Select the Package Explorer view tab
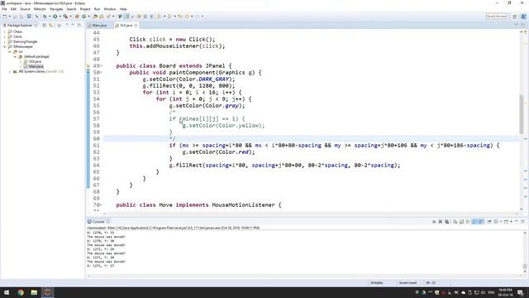This screenshot has height=298, width=529. [x=19, y=26]
